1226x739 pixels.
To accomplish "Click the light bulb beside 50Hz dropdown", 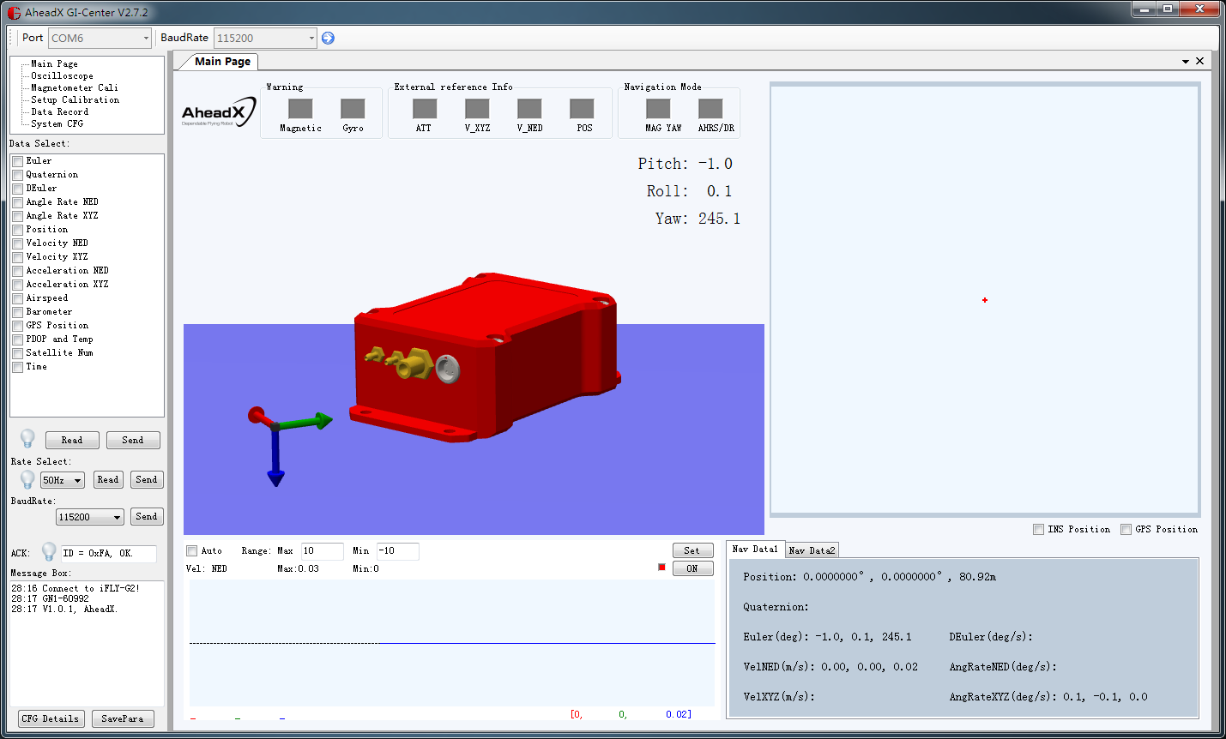I will 27,479.
